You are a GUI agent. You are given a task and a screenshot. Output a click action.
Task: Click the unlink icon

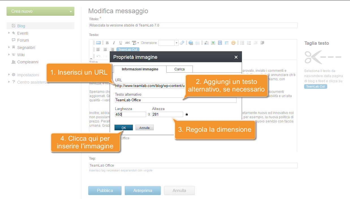point(198,43)
